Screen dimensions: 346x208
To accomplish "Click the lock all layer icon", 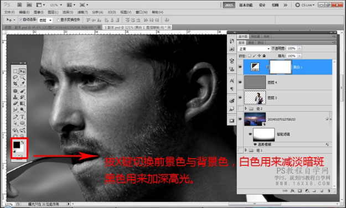I will [x=264, y=56].
